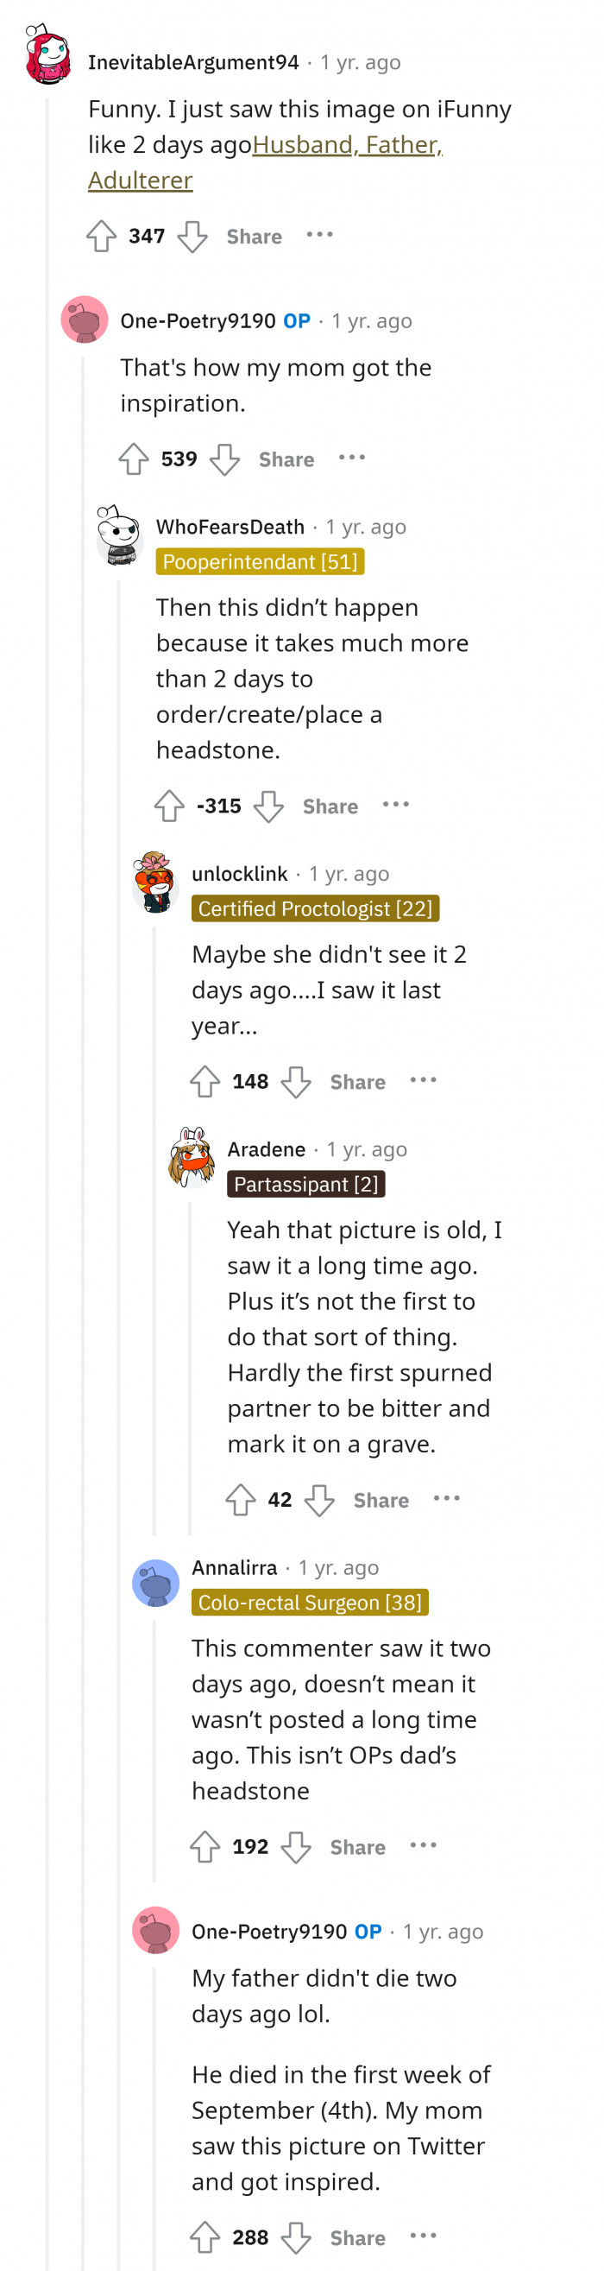Screen dimensions: 604x2271
Task: Upvote WhoFearsDeath's headstone comment
Action: (170, 806)
